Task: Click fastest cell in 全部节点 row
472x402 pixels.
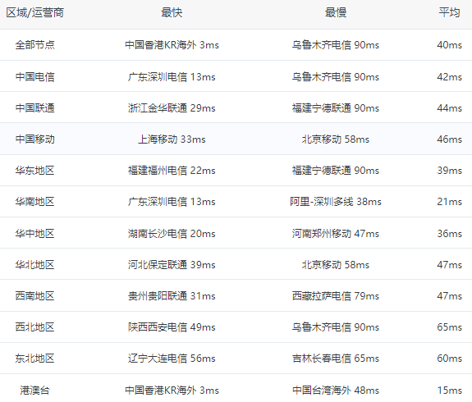Action: click(172, 45)
